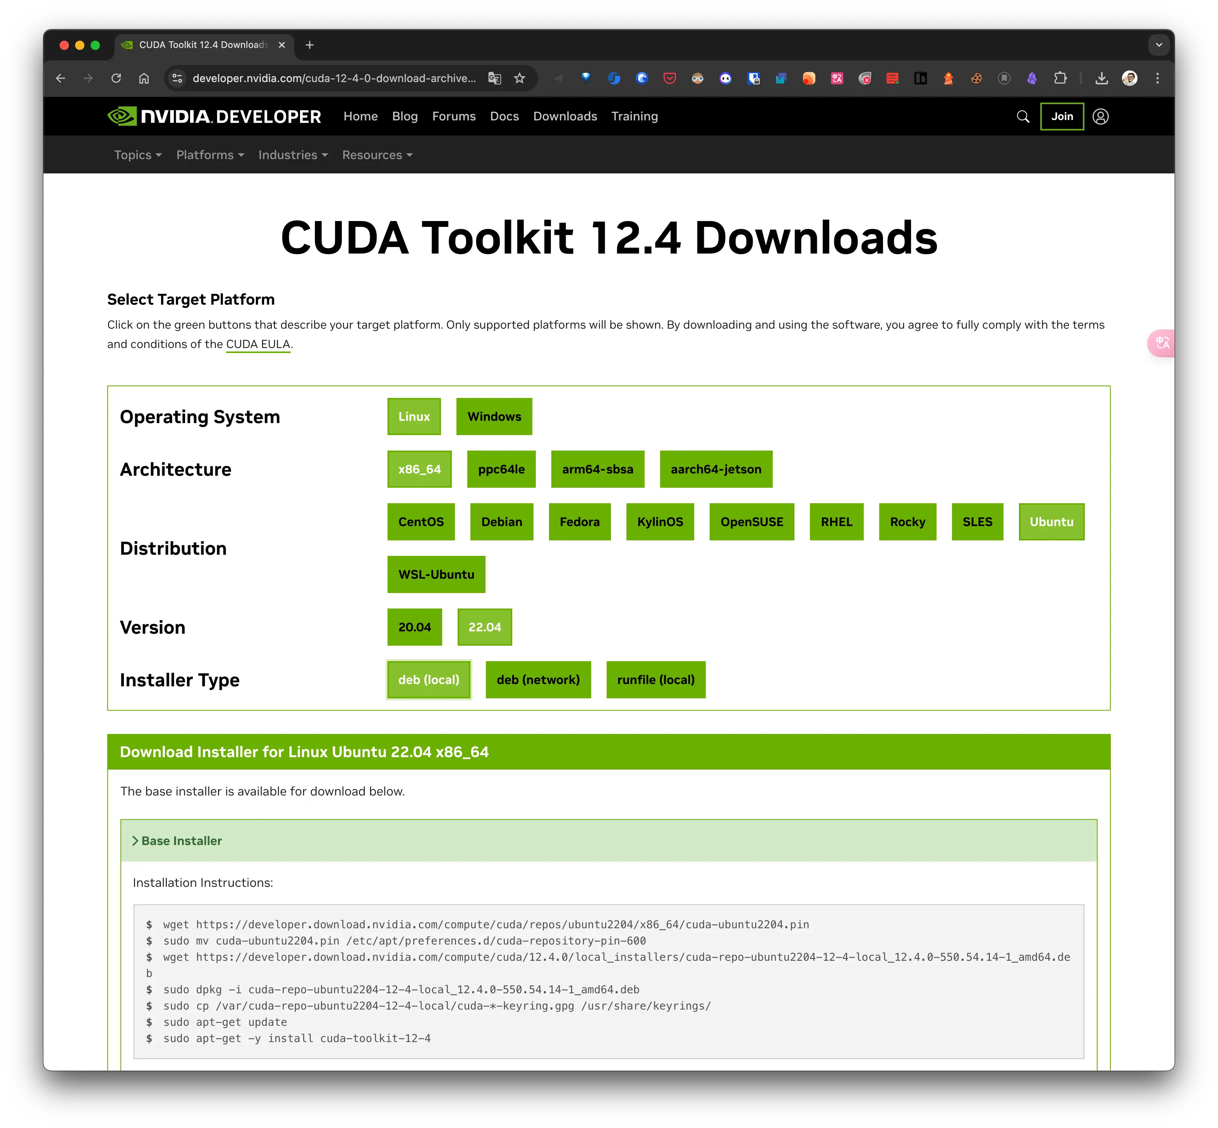Go to Downloads in the top navigation
This screenshot has width=1218, height=1128.
pyautogui.click(x=565, y=117)
